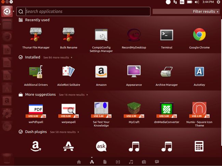
Task: Switch to Video lens
Action: 118,162
